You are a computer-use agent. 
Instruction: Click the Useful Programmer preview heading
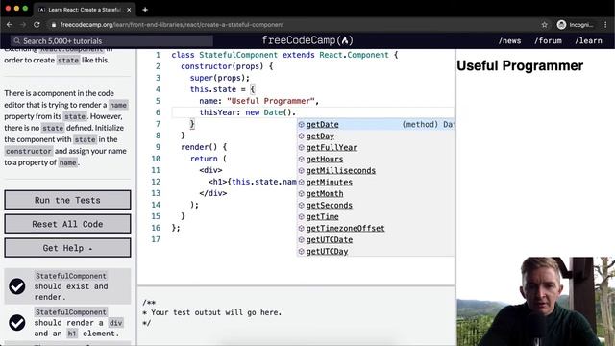[520, 66]
